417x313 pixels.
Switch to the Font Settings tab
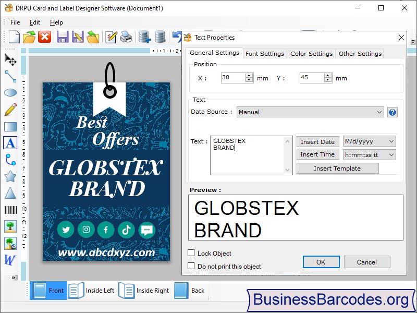265,53
